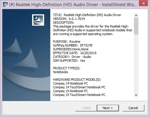Viewport: 150px width, 117px height.
Task: Click the 'Compaq 14 TouchSmart Notebook PC' line
Action: (x=79, y=87)
